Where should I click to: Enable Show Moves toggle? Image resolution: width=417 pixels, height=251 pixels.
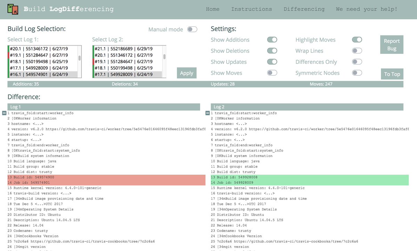pyautogui.click(x=272, y=73)
